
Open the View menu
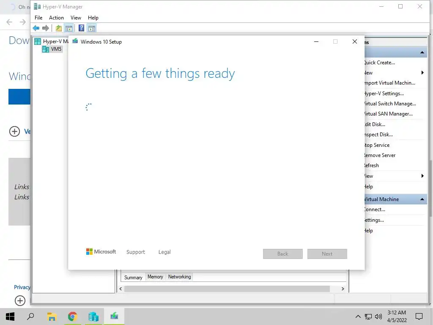(76, 18)
